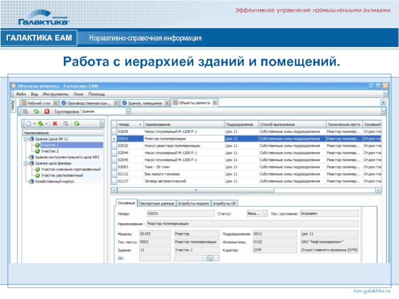Select Хозяйственный корпус in the tree

tap(54, 182)
